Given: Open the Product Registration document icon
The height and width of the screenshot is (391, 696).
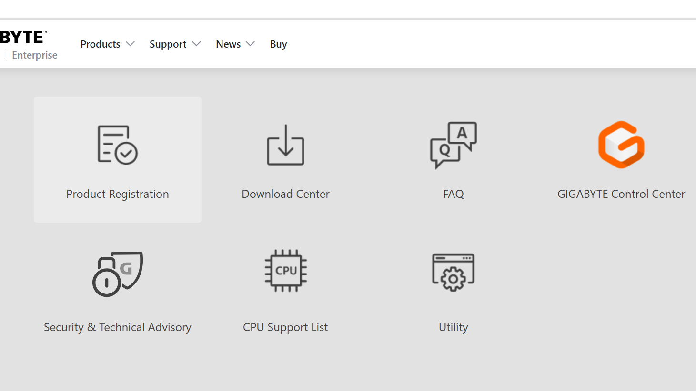Looking at the screenshot, I should pos(118,145).
